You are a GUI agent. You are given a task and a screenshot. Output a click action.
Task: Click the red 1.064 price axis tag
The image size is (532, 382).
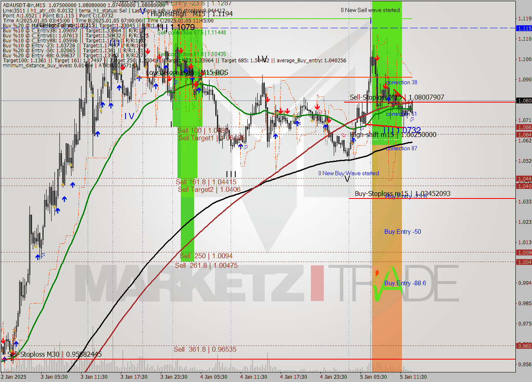coord(524,135)
